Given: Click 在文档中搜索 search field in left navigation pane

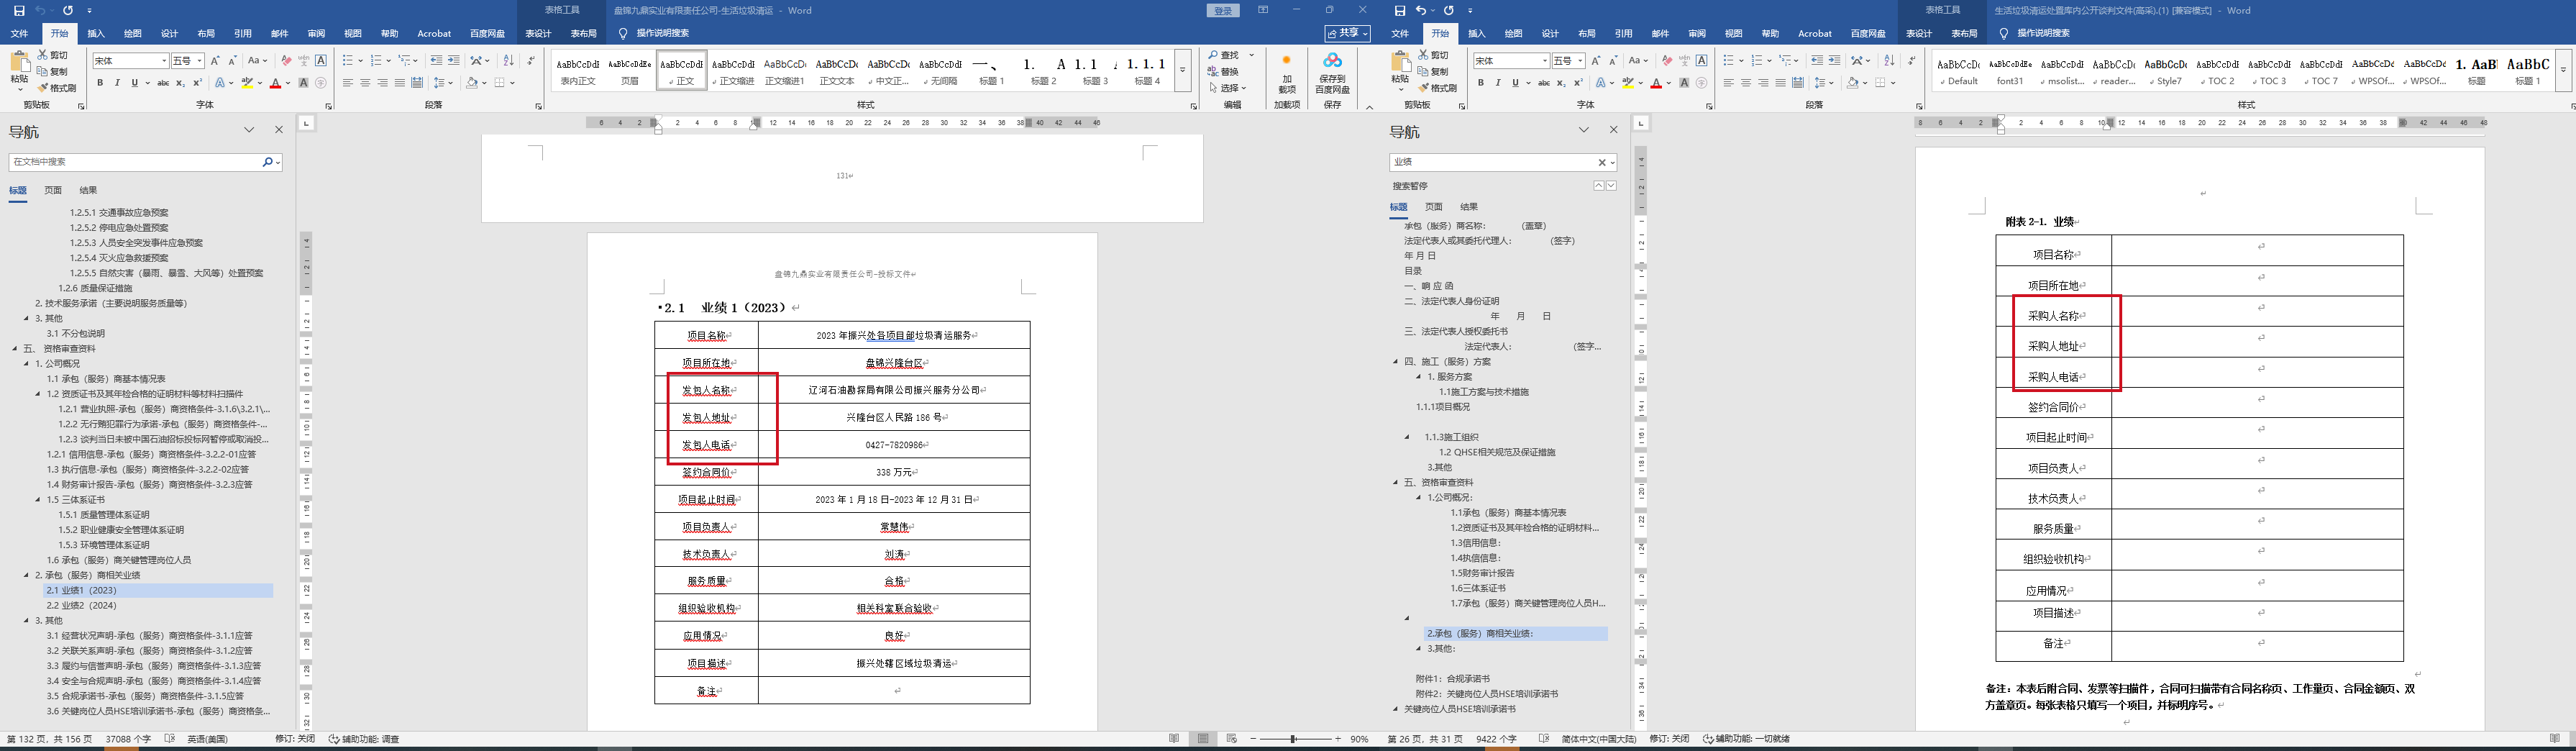Looking at the screenshot, I should pyautogui.click(x=134, y=162).
